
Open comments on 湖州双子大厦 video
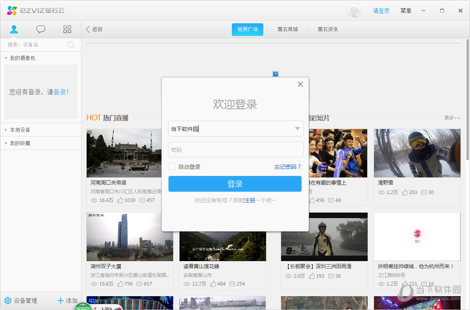[139, 284]
